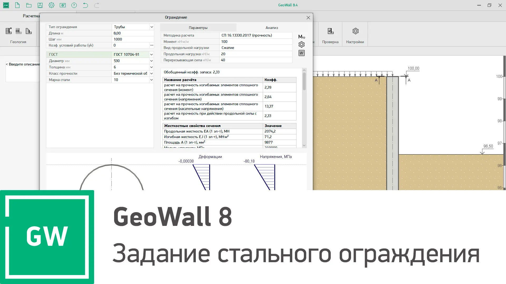The width and height of the screenshot is (506, 284).
Task: Open ellipsis button for Коэф. условий работы
Action: pos(152,45)
